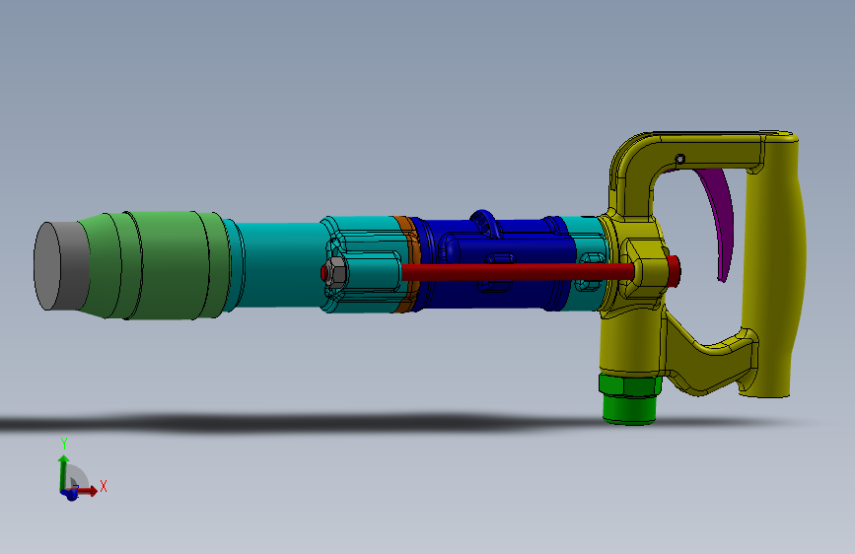
Task: Select the green air inlet fitting
Action: tap(630, 398)
